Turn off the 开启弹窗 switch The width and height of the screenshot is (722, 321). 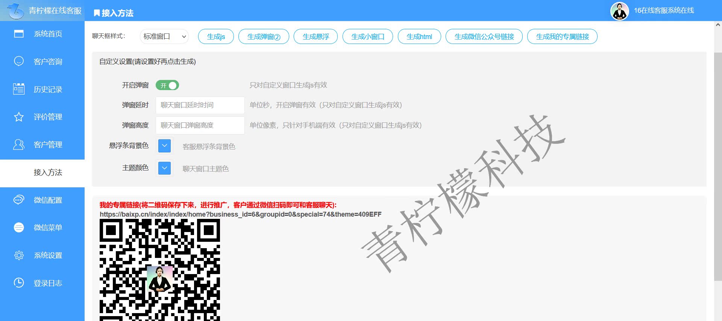[x=167, y=85]
